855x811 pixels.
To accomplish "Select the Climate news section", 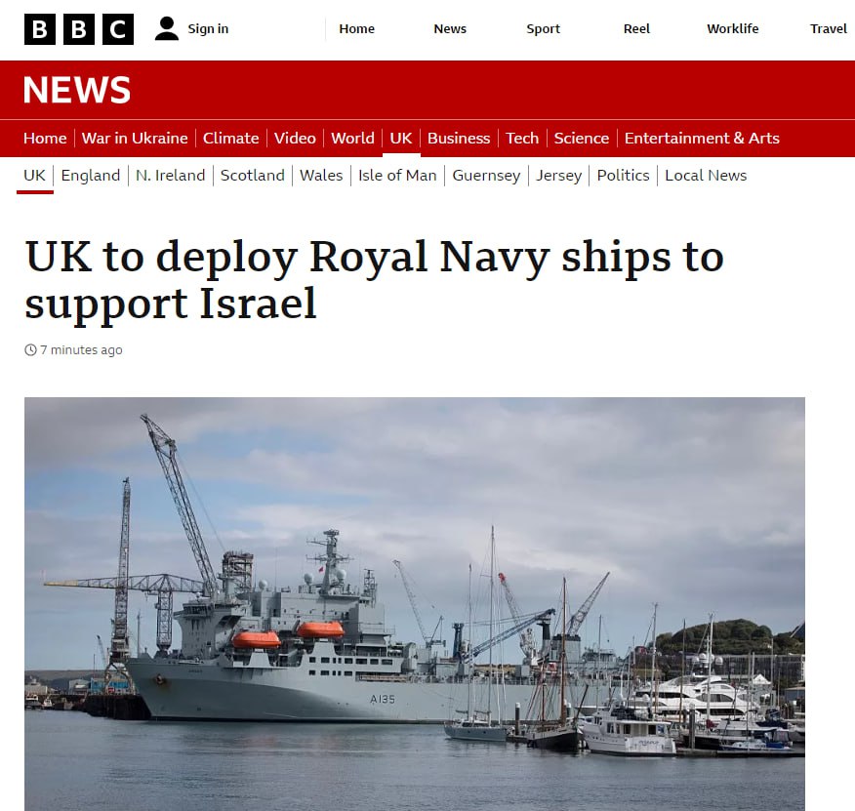I will click(x=230, y=138).
